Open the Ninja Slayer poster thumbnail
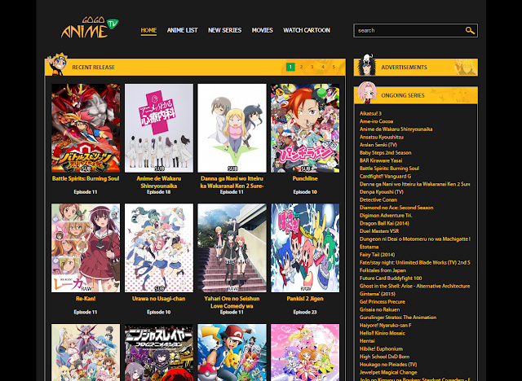The height and width of the screenshot is (381, 522). click(159, 353)
